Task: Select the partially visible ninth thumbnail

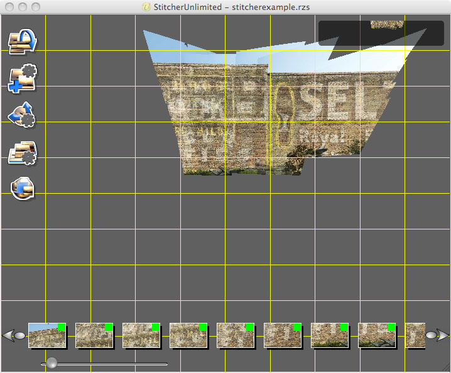Action: [x=415, y=335]
